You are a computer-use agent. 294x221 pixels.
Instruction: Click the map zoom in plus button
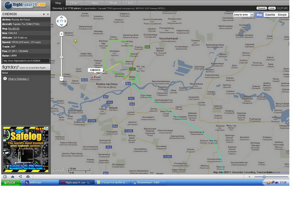pyautogui.click(x=62, y=34)
